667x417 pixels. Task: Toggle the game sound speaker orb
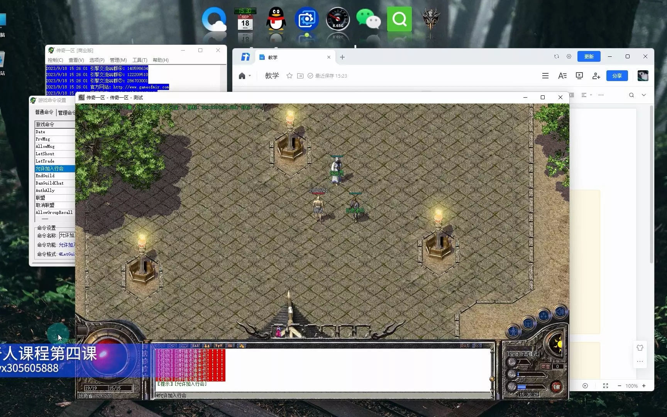point(560,311)
